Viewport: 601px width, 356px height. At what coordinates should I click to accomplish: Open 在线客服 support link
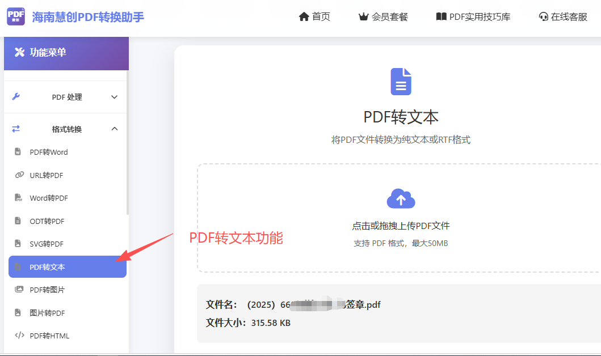pyautogui.click(x=569, y=17)
